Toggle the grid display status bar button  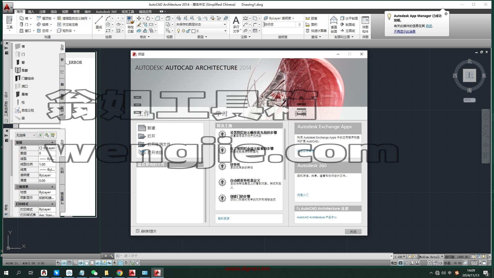pyautogui.click(x=69, y=263)
